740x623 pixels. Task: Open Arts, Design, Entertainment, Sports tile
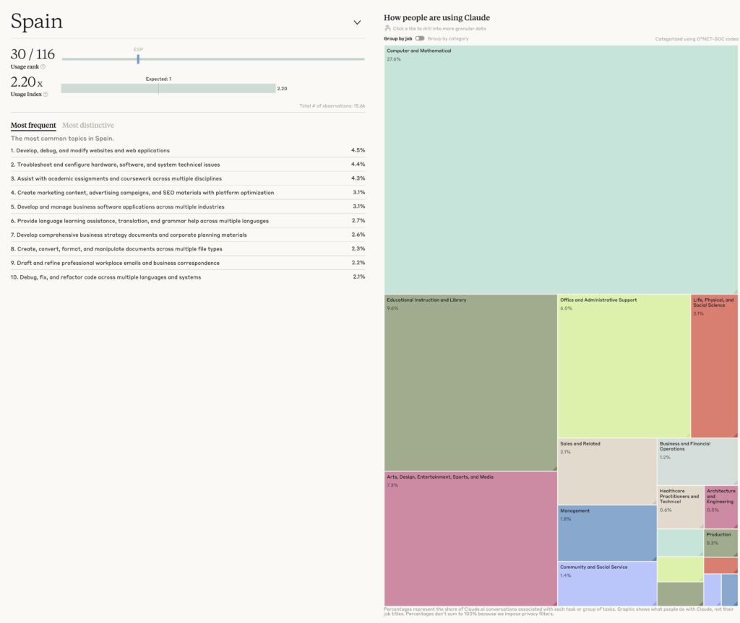470,539
